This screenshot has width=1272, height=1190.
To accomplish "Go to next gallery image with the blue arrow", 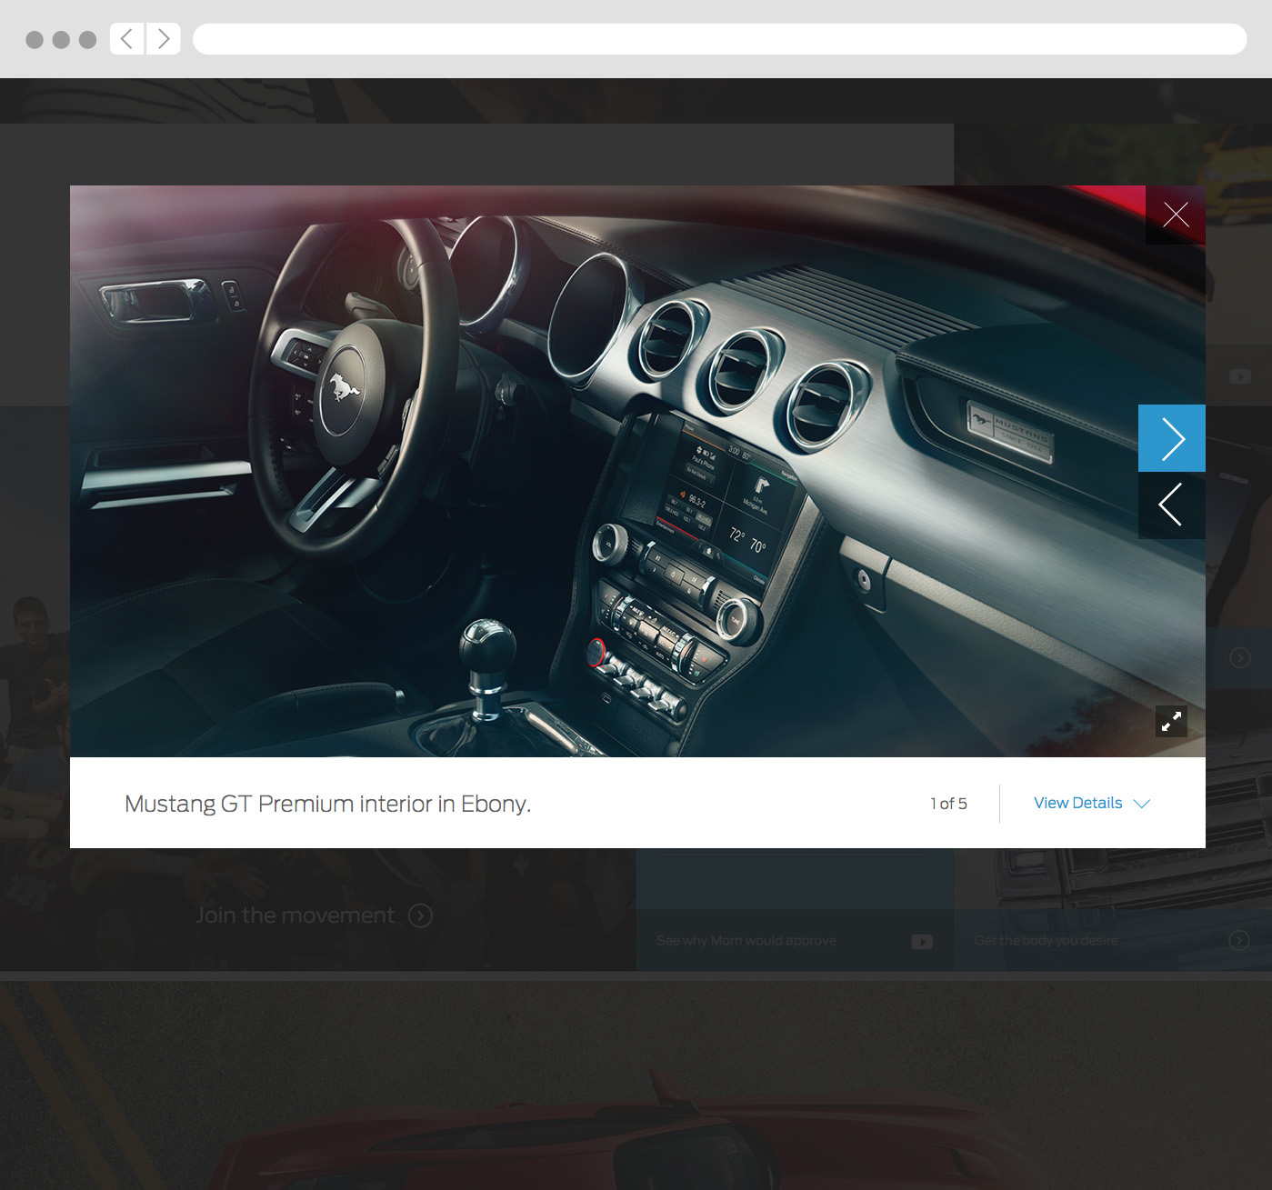I will pyautogui.click(x=1172, y=438).
